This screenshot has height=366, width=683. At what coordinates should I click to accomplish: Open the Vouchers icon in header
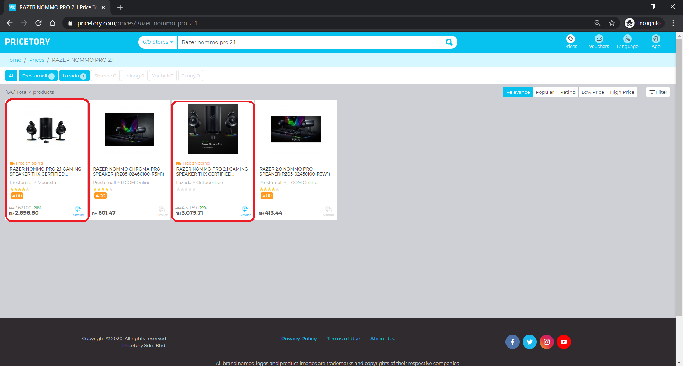599,42
